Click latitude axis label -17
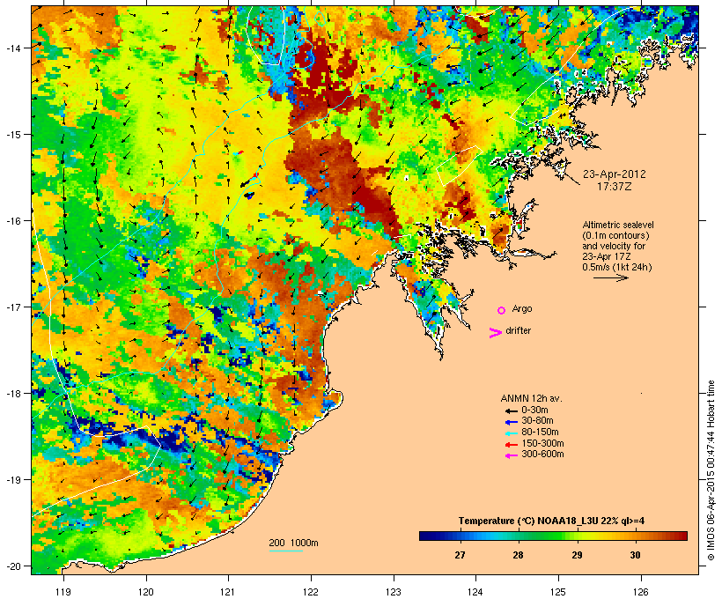722x599 pixels. pyautogui.click(x=12, y=307)
